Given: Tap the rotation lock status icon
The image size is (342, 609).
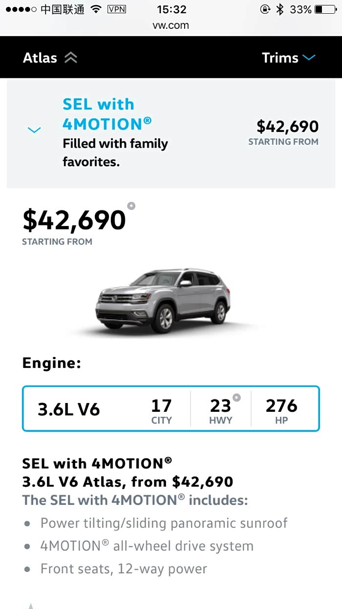Looking at the screenshot, I should [265, 9].
